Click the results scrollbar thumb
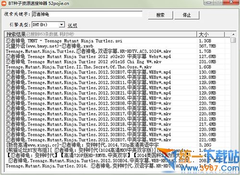 coord(233,40)
